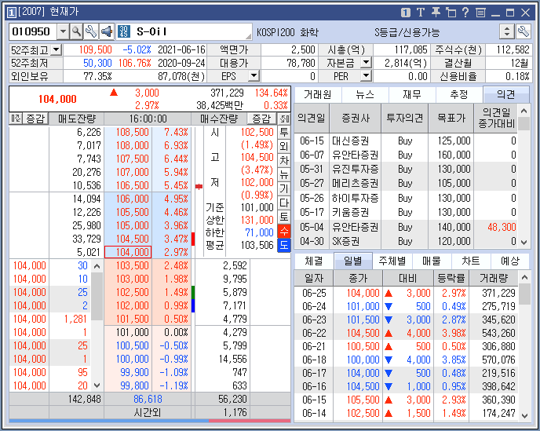Click the daily table scrollbar down arrow

tap(524, 416)
